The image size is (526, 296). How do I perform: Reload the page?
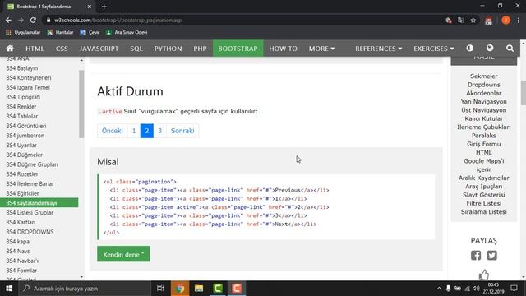click(x=33, y=20)
